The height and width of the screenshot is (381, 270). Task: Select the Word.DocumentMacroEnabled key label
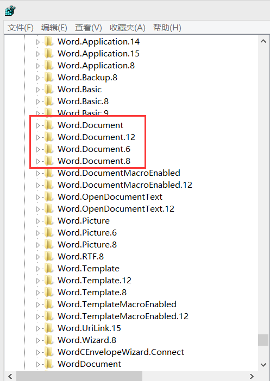point(119,173)
